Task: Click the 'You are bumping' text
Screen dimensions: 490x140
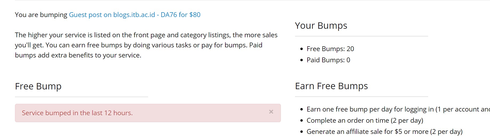Action: pos(41,15)
